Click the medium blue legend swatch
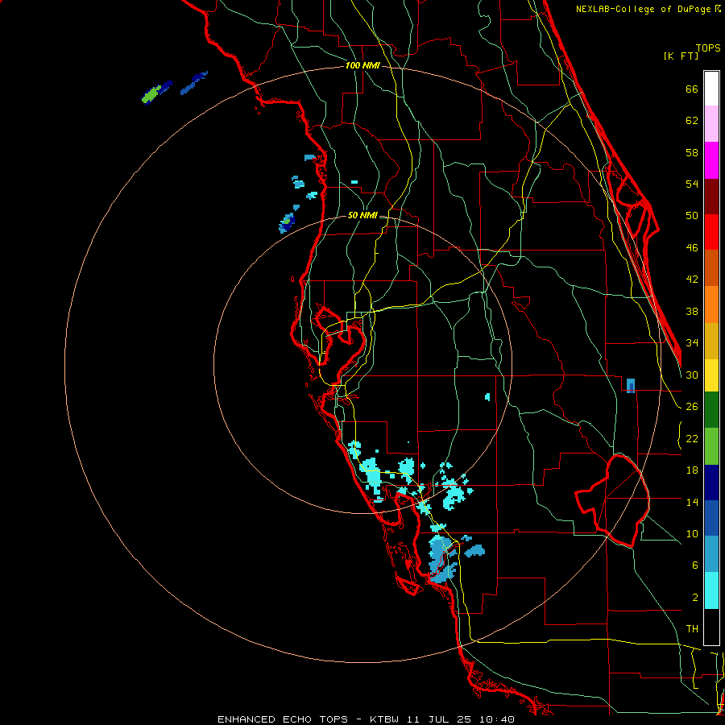This screenshot has width=725, height=725. (711, 518)
